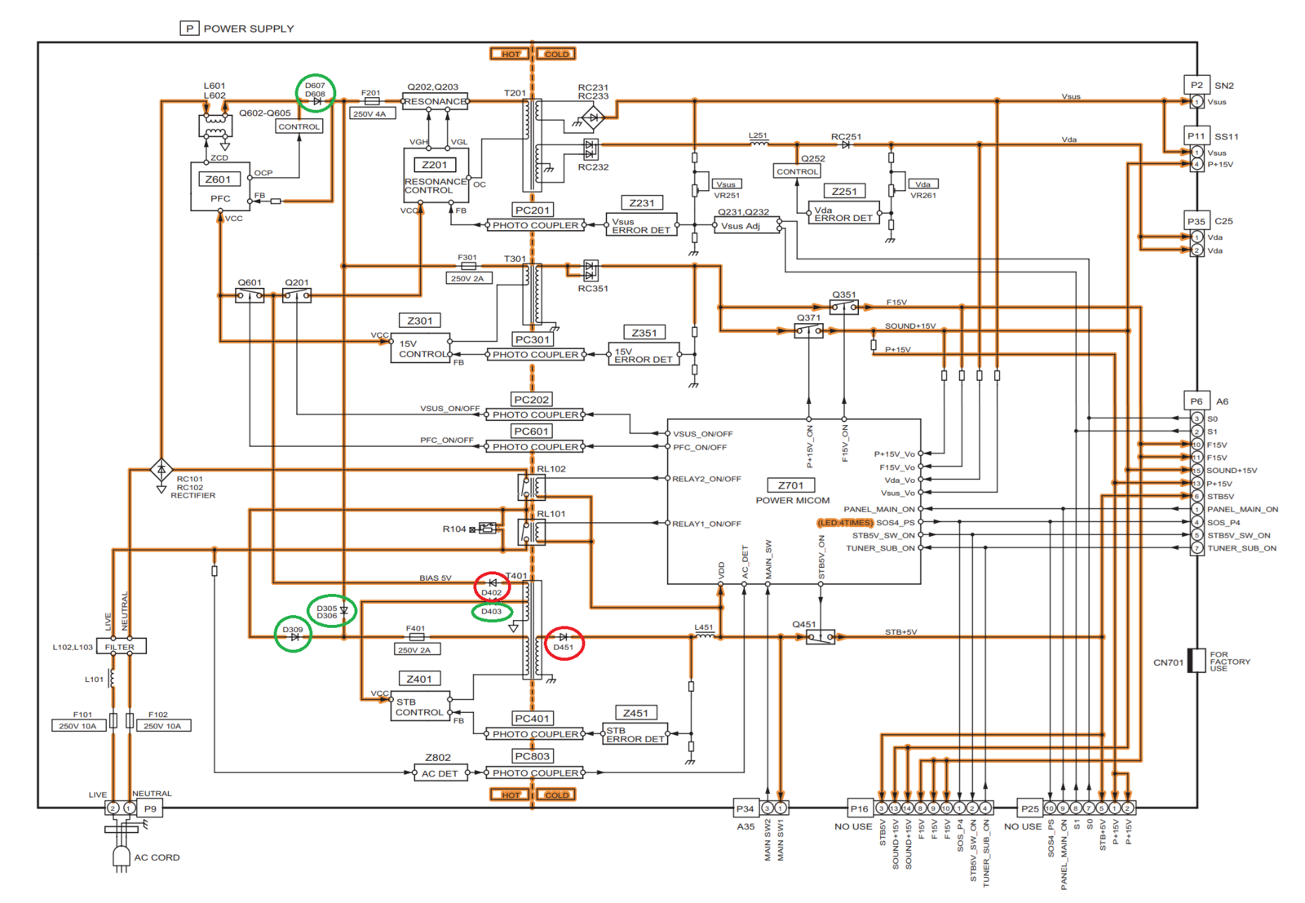This screenshot has height=903, width=1305.
Task: Click the D451 diode label
Action: [x=564, y=648]
